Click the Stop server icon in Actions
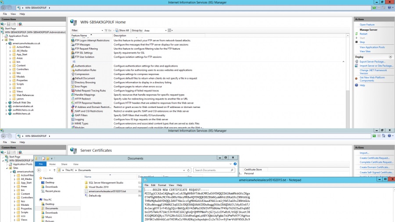 tap(356, 42)
